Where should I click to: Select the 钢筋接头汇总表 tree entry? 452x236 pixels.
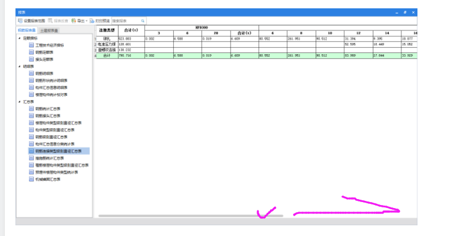[x=48, y=116]
